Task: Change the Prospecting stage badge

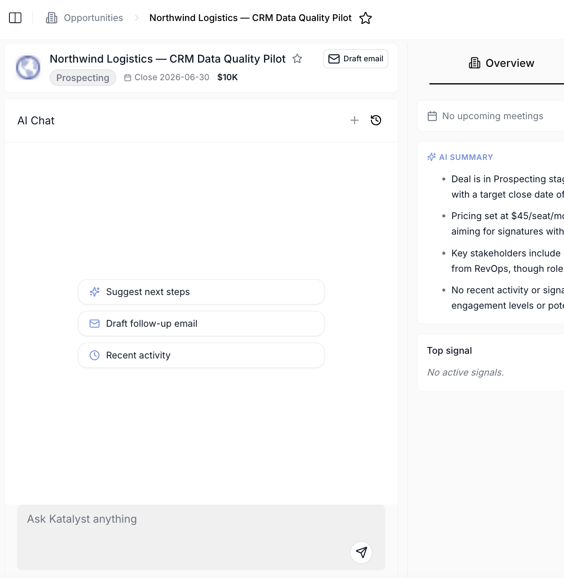Action: click(83, 78)
